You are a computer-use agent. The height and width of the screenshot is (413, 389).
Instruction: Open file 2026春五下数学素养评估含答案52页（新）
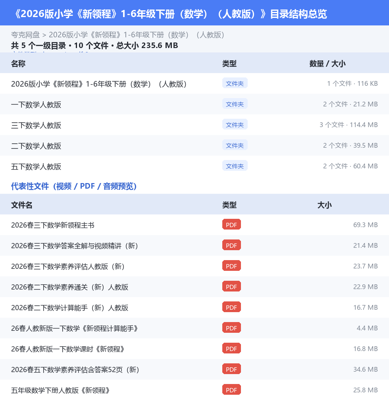pyautogui.click(x=75, y=370)
